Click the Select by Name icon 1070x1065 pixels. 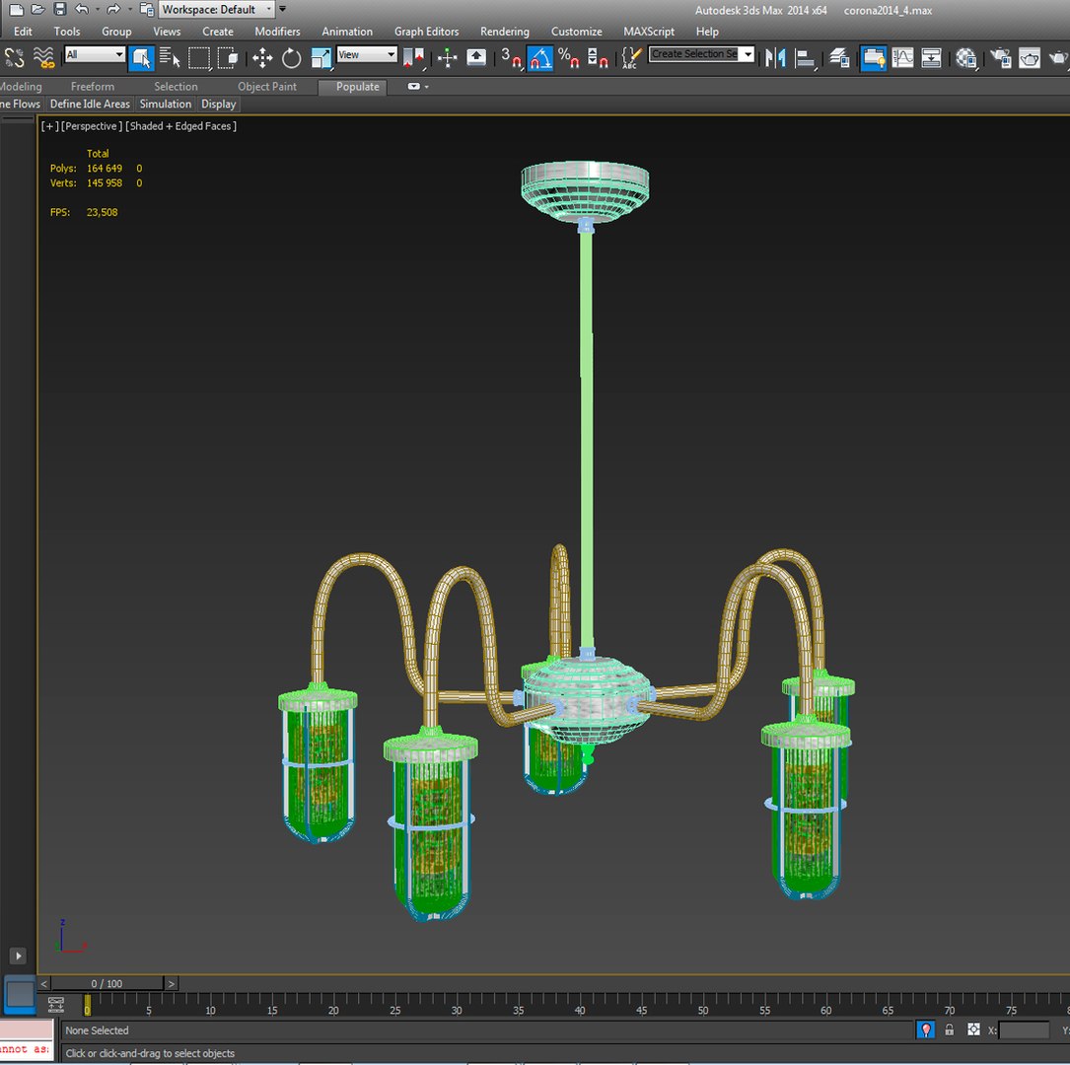click(x=170, y=58)
